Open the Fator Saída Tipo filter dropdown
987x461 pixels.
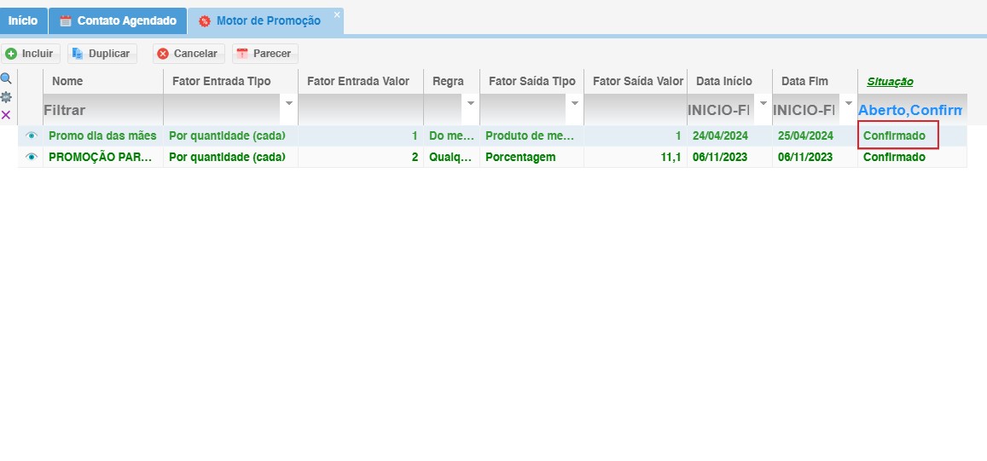pos(574,104)
